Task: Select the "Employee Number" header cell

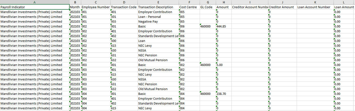Action: pyautogui.click(x=96, y=7)
